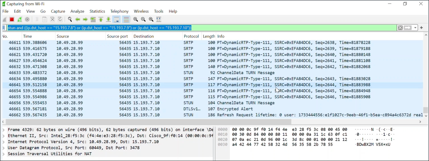Expand the Ethernet II details row
The image size is (429, 161).
coord(4,136)
